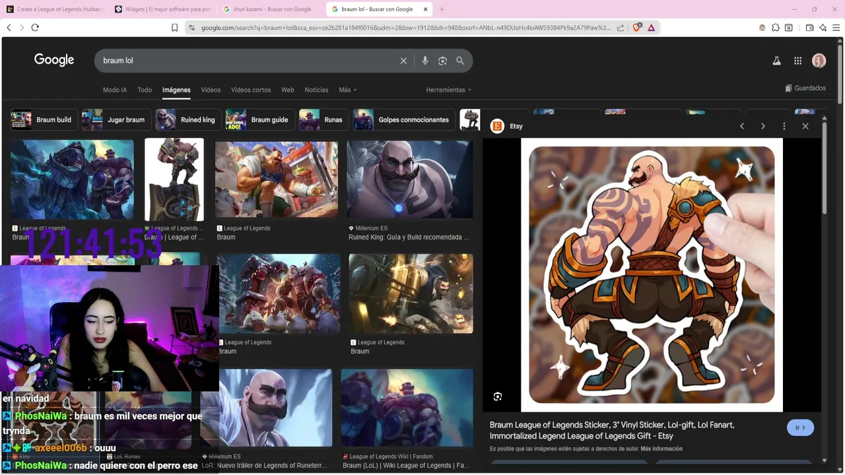Go back with the browser back arrow

click(x=9, y=28)
